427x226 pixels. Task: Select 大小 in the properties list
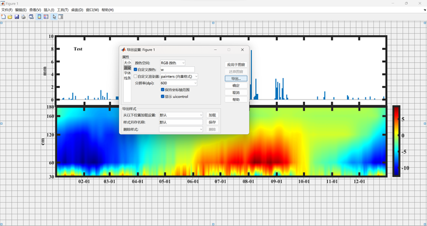click(127, 63)
